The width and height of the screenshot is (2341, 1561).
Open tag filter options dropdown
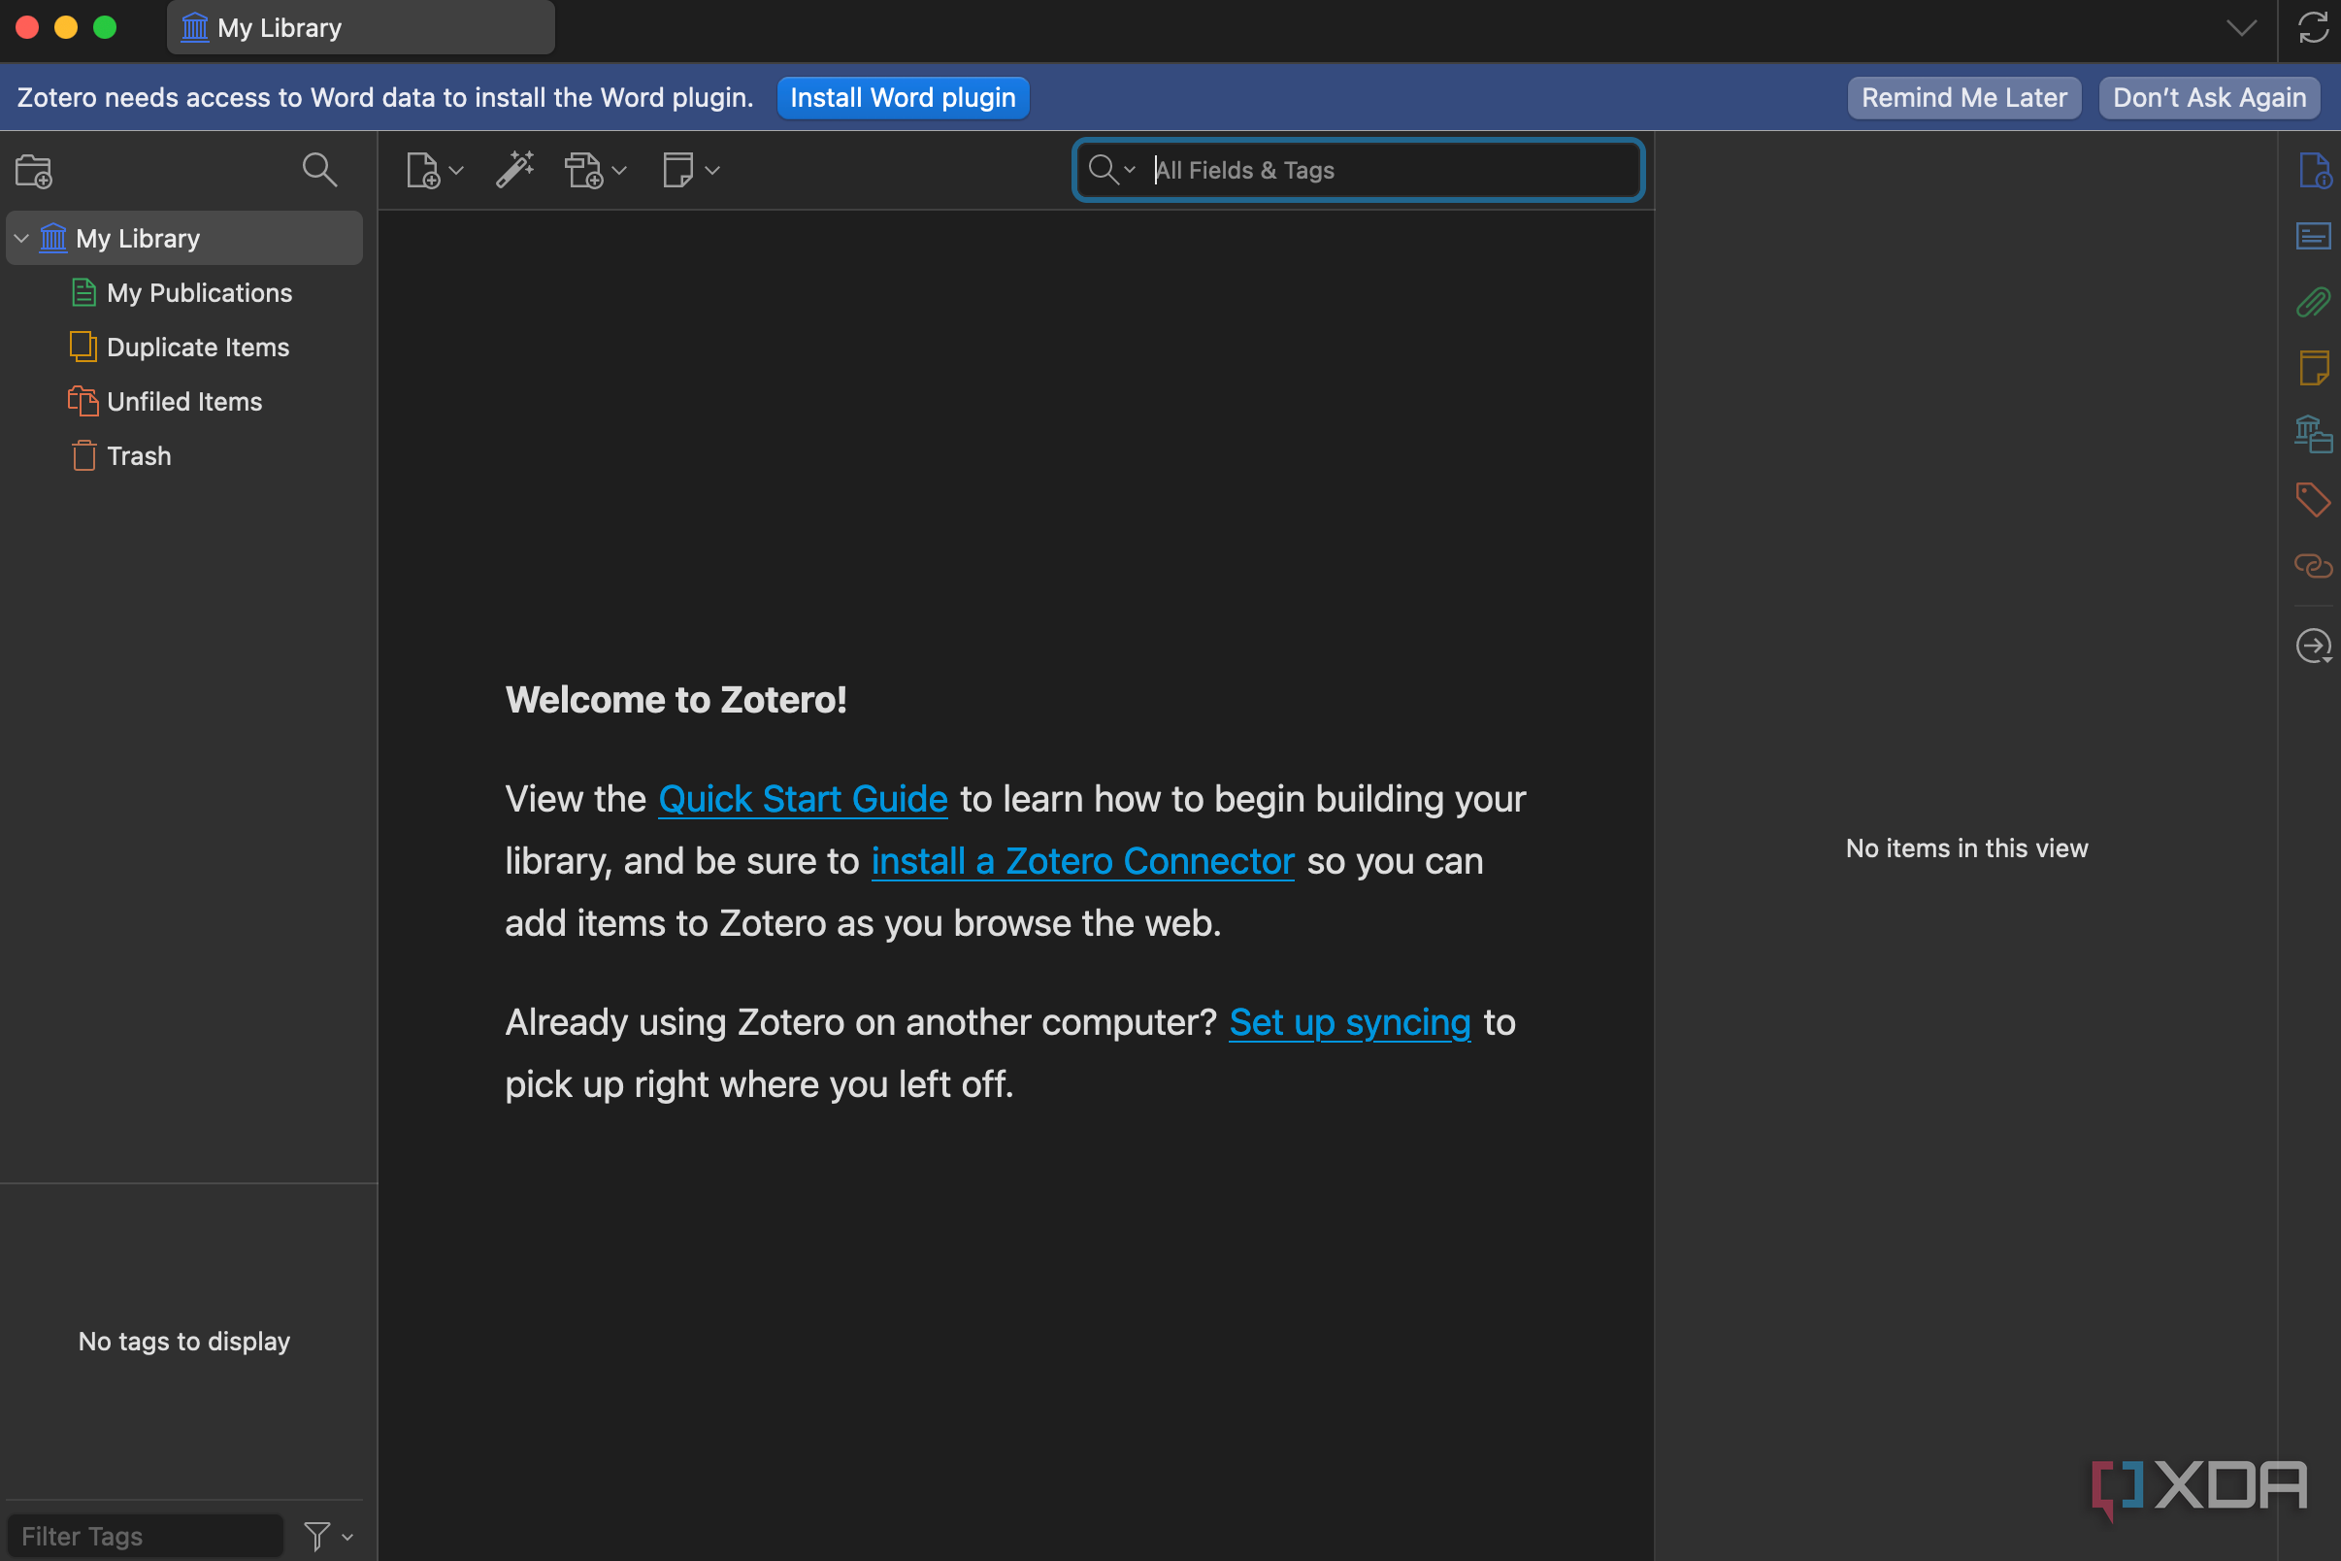[328, 1536]
